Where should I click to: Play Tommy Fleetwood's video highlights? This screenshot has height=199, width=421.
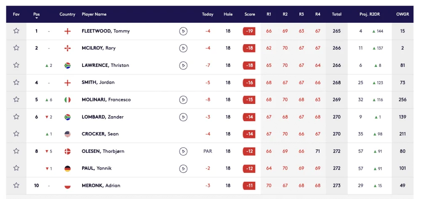click(183, 31)
